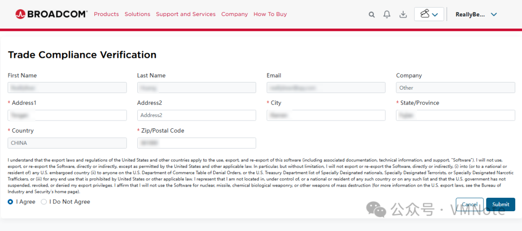522x231 pixels.
Task: Open the cloud portal selector dropdown
Action: click(x=429, y=14)
